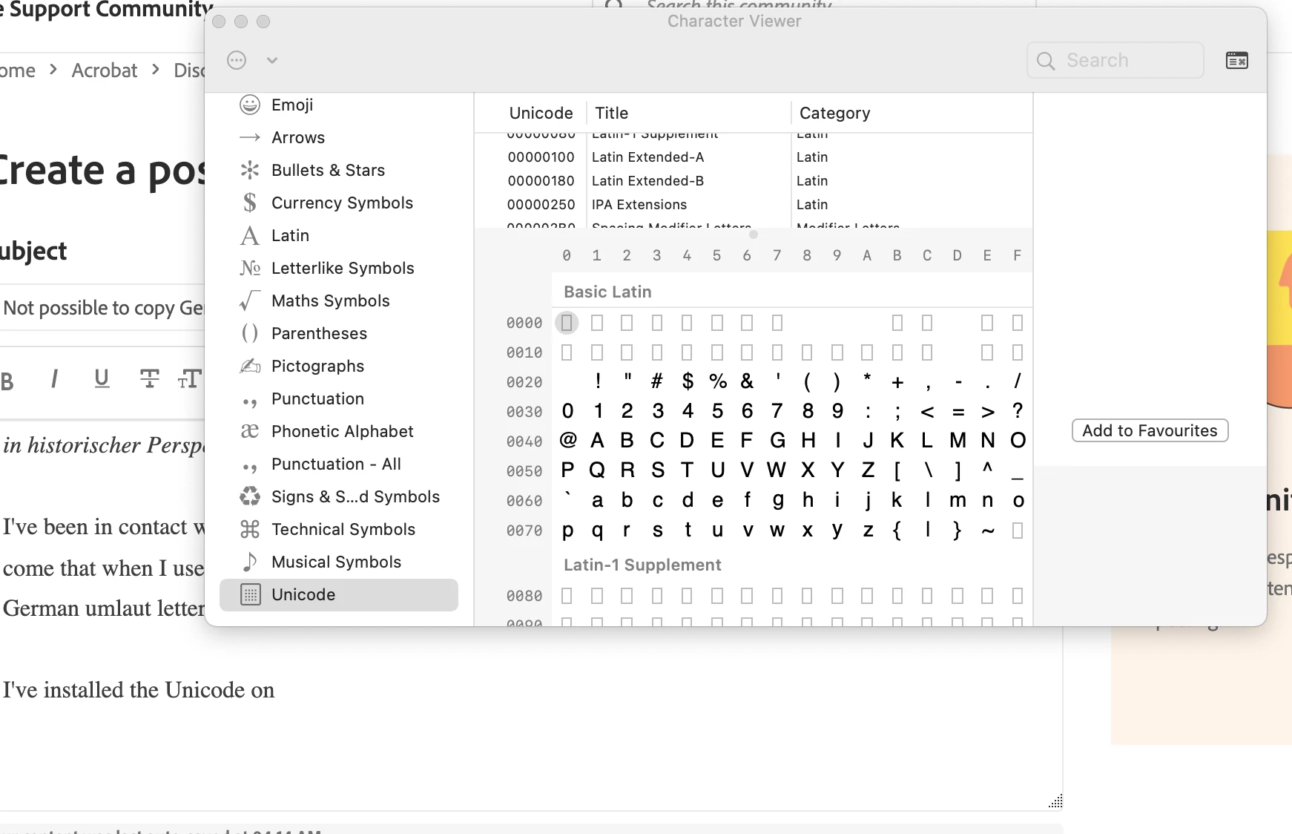Select the ~ character in grid
Viewport: 1292px width, 834px height.
click(x=987, y=531)
